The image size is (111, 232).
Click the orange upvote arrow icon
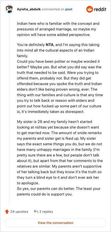pos(7,212)
